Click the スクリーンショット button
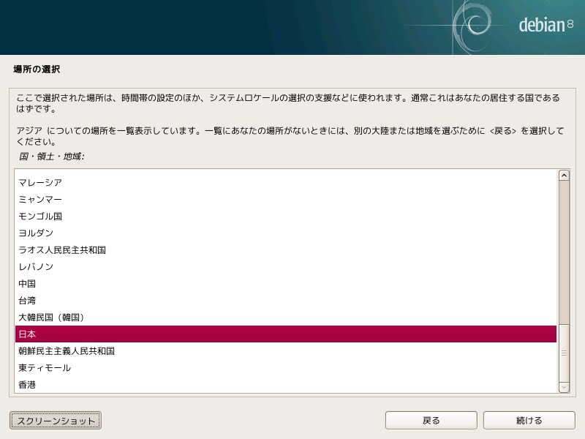This screenshot has height=439, width=585. click(56, 421)
